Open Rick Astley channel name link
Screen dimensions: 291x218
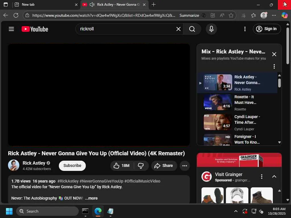[x=34, y=163]
